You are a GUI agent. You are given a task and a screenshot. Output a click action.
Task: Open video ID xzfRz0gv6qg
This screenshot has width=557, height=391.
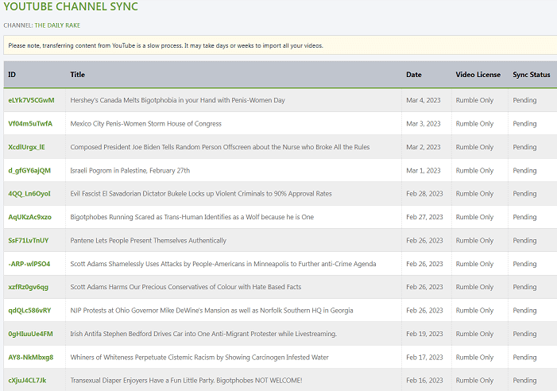[x=28, y=287]
